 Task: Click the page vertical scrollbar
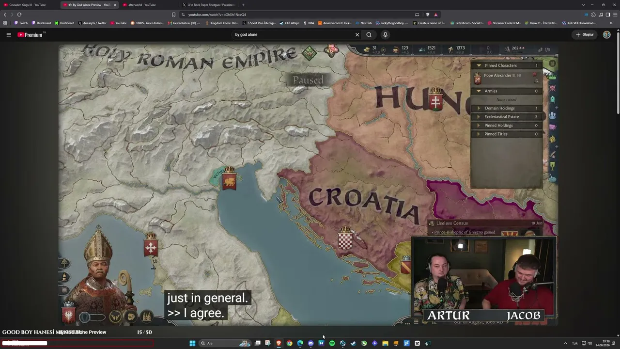pos(618,73)
